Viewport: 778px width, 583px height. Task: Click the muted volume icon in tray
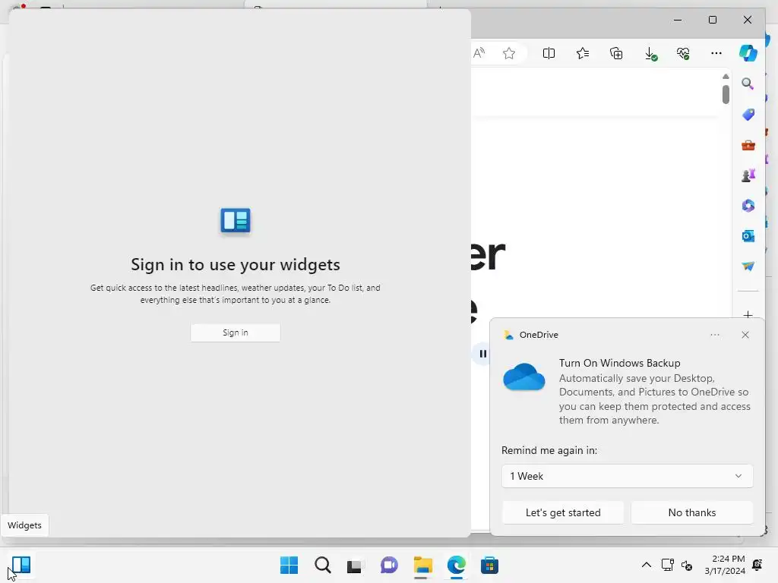pos(687,565)
